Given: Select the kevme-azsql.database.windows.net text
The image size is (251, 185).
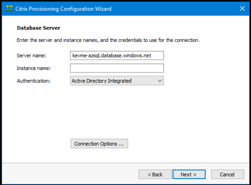Looking at the screenshot, I should (x=112, y=55).
